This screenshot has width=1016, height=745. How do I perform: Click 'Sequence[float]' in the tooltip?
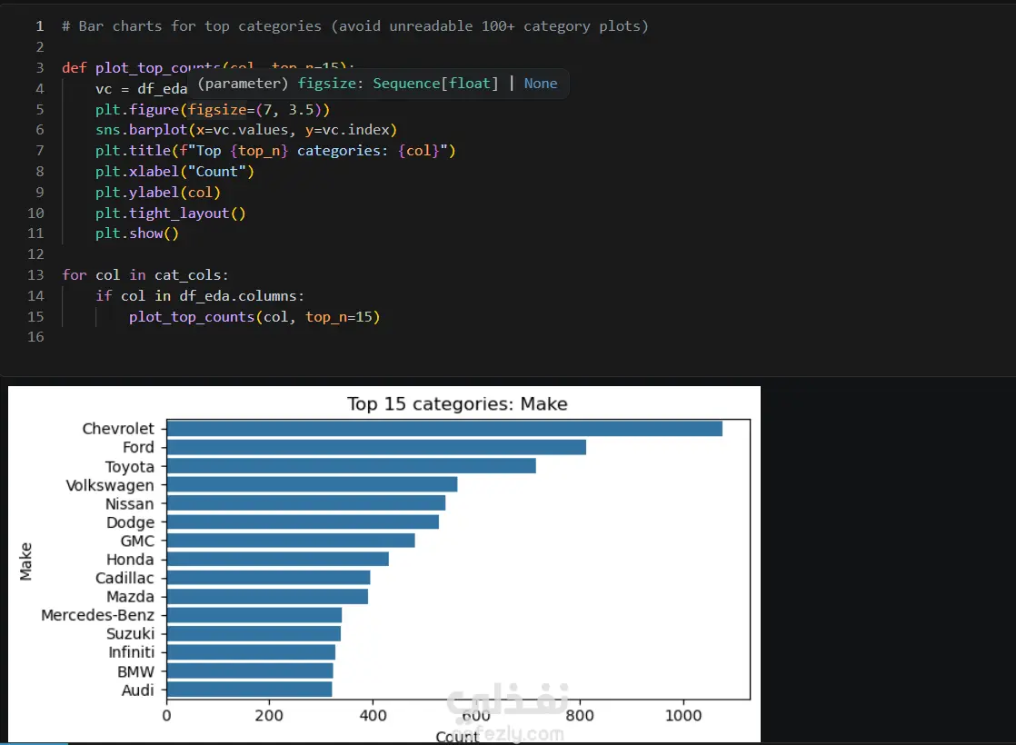(435, 84)
